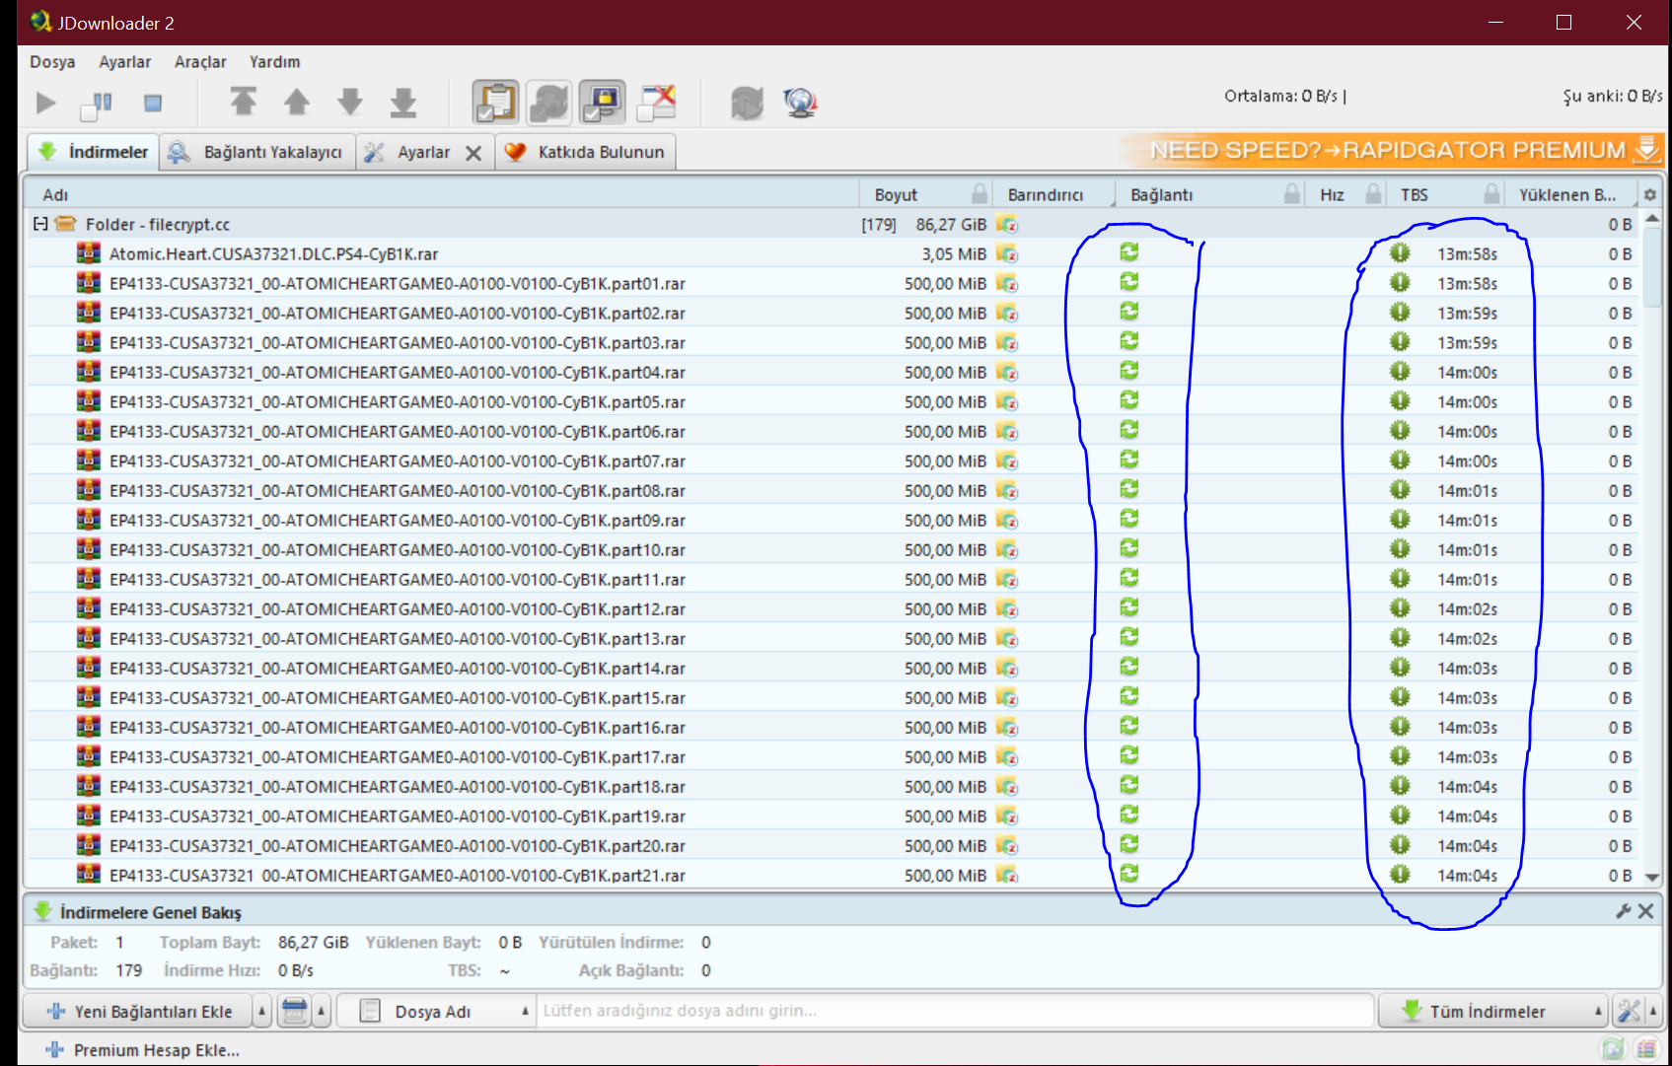This screenshot has width=1672, height=1066.
Task: Expand the cleanup button arrow menu
Action: tap(322, 1011)
